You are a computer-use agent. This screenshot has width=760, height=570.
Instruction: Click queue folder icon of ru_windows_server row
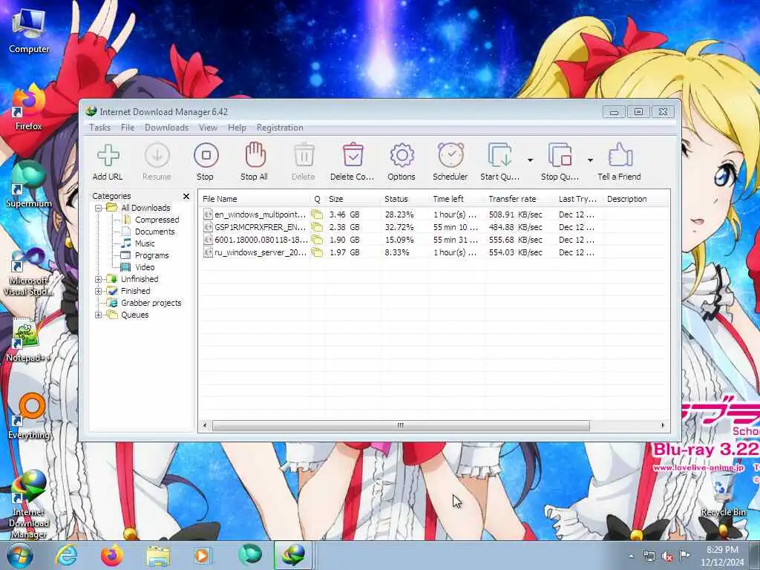[317, 252]
